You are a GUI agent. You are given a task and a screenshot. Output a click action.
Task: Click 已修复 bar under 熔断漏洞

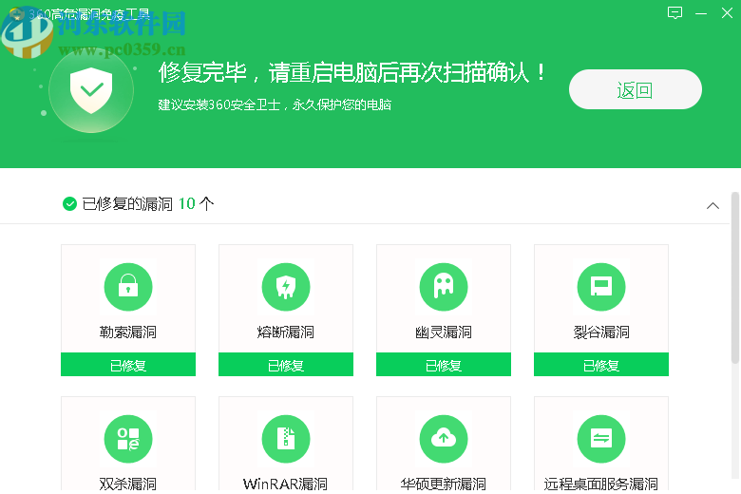click(x=286, y=365)
